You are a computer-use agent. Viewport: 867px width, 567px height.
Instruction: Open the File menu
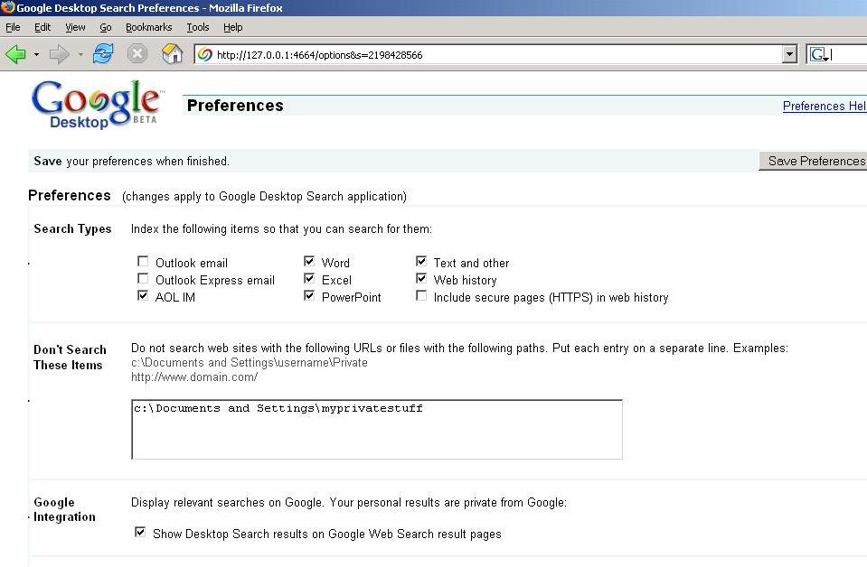[x=13, y=27]
